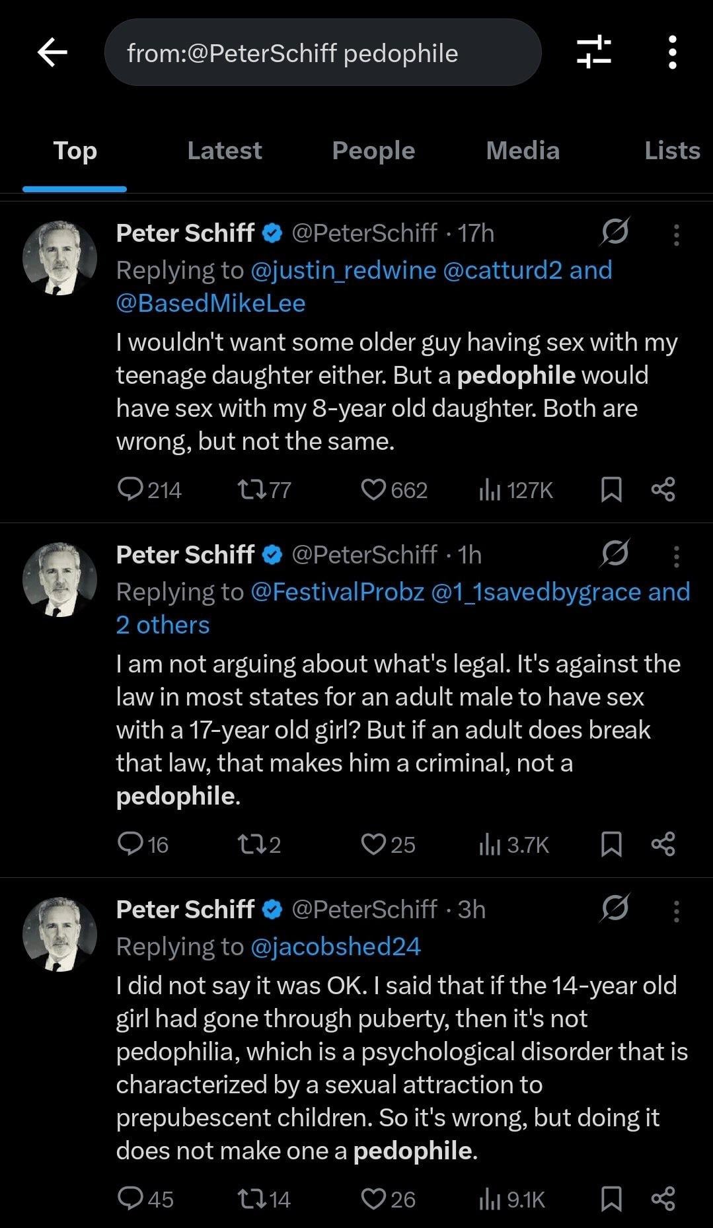This screenshot has width=713, height=1228.
Task: Open the @justin_redwine mention link
Action: (343, 270)
